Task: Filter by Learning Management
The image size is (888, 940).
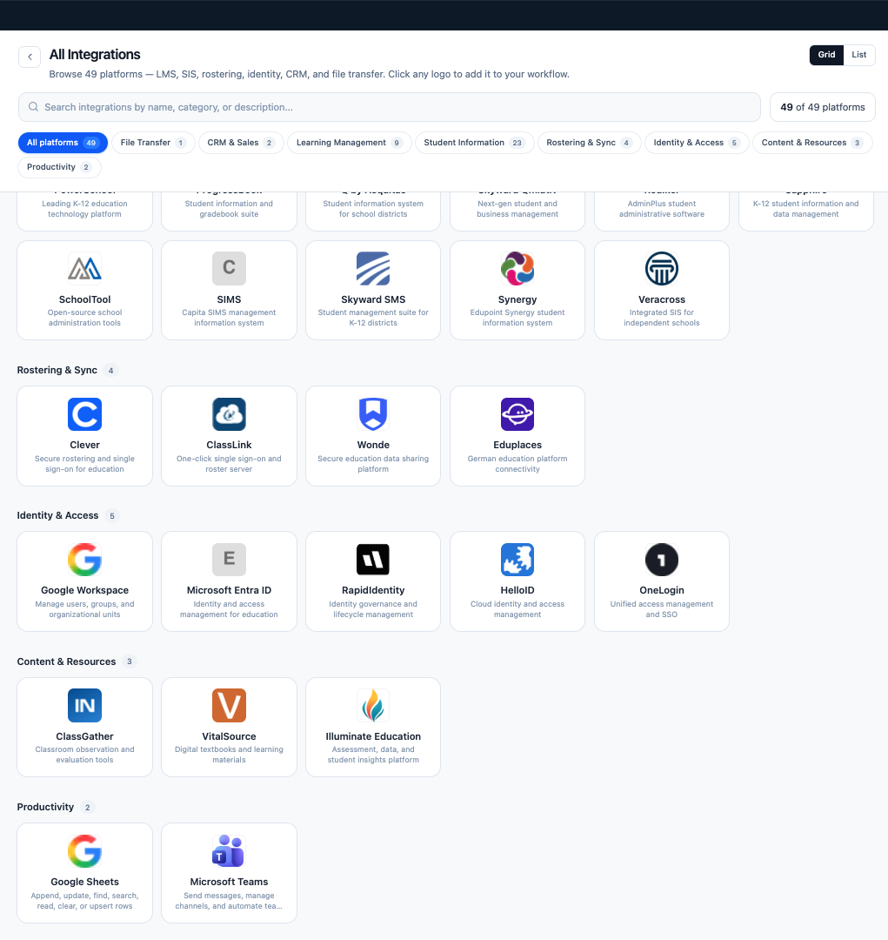Action: (350, 143)
